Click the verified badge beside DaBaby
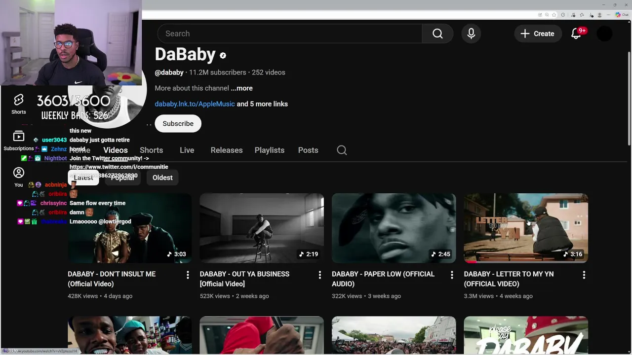The image size is (632, 355). [x=223, y=56]
